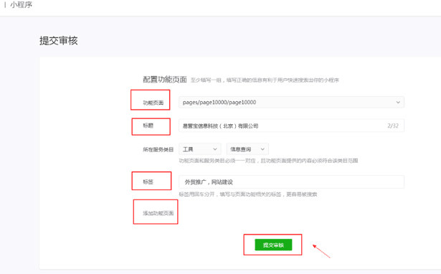This screenshot has width=441, height=274.
Task: Click the 配置功能页面 section heading
Action: click(x=165, y=80)
